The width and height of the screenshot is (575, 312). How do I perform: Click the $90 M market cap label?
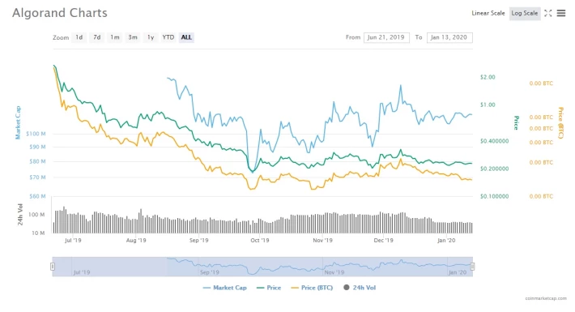coord(37,147)
